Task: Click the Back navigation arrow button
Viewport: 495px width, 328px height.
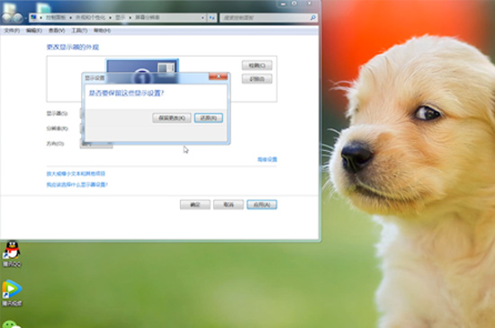Action: coord(6,18)
